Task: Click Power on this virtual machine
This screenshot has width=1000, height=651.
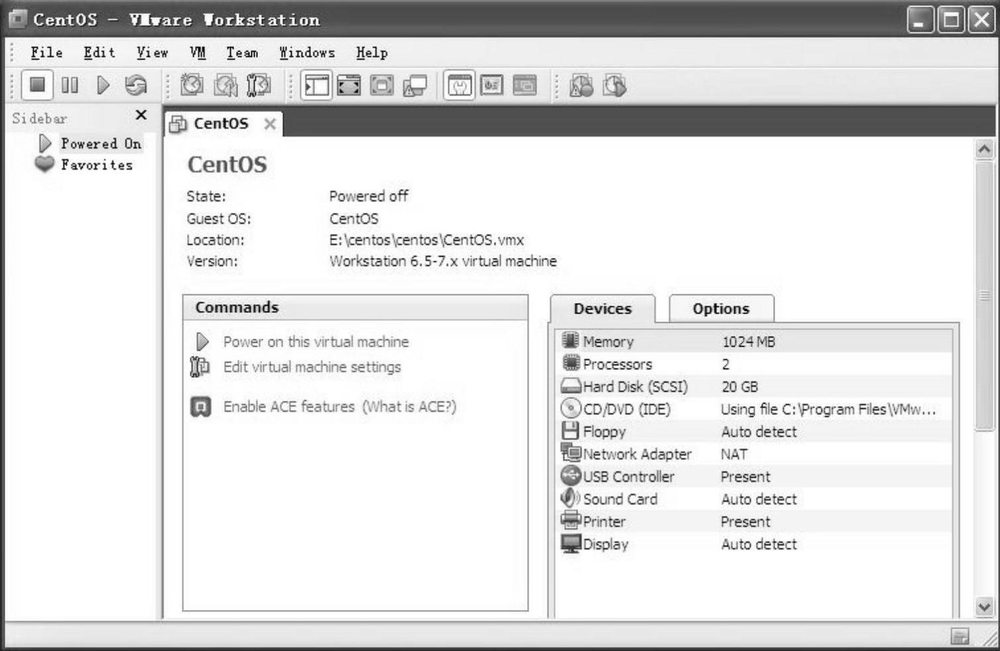Action: (316, 342)
